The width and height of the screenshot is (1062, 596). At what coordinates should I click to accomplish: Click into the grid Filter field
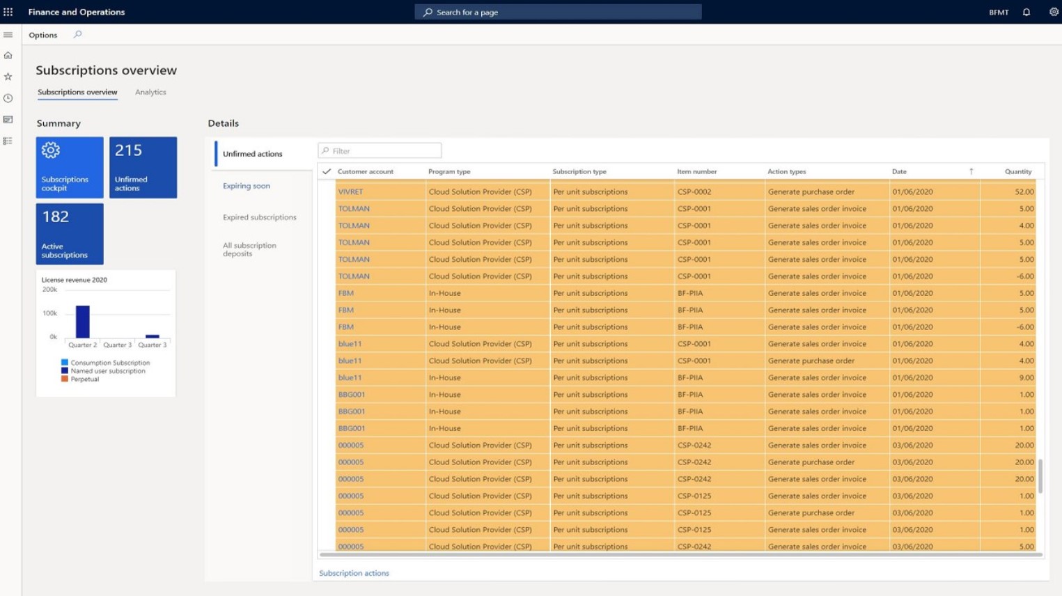384,151
